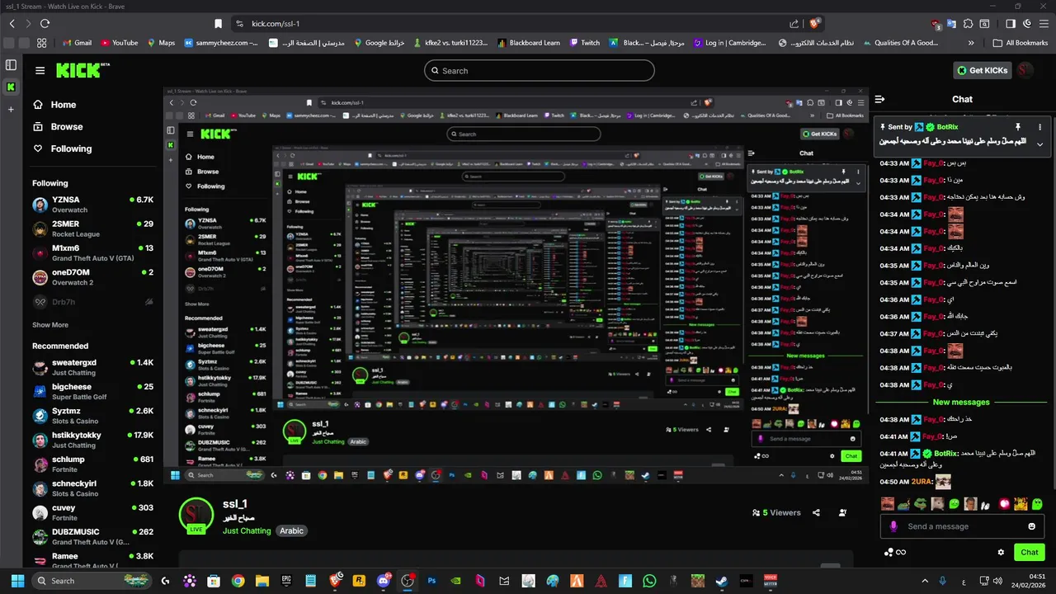Open the Twitch bookmark

585,43
